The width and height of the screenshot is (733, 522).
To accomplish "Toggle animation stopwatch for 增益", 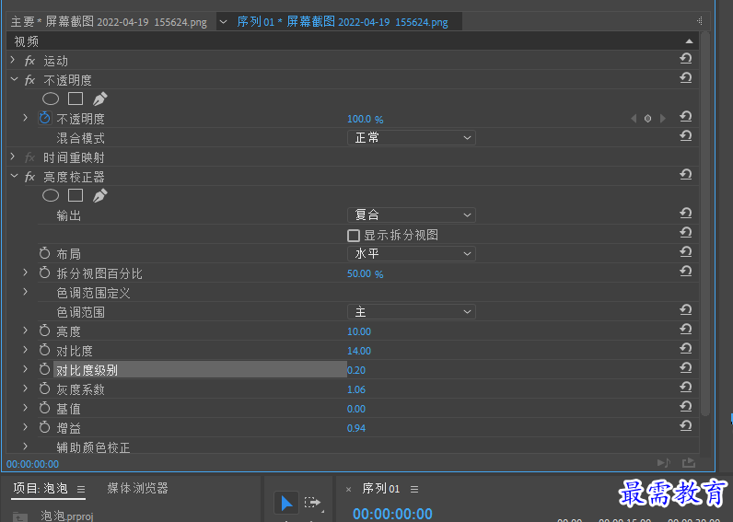I will tap(45, 427).
